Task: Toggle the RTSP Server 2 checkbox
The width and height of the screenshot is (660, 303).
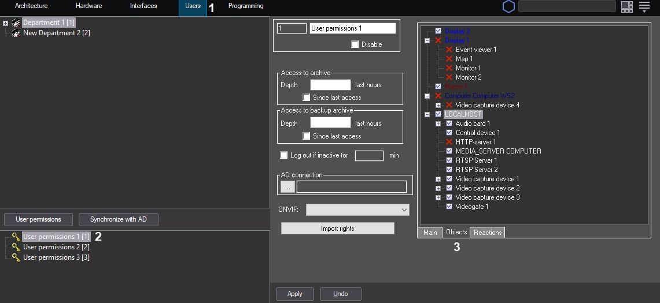Action: tap(449, 170)
